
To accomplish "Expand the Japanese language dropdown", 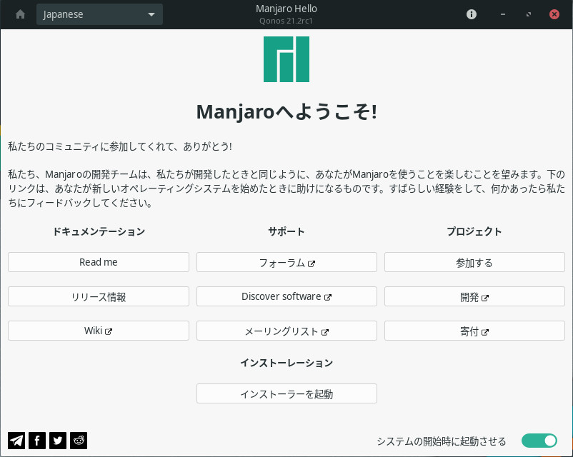I will click(99, 14).
